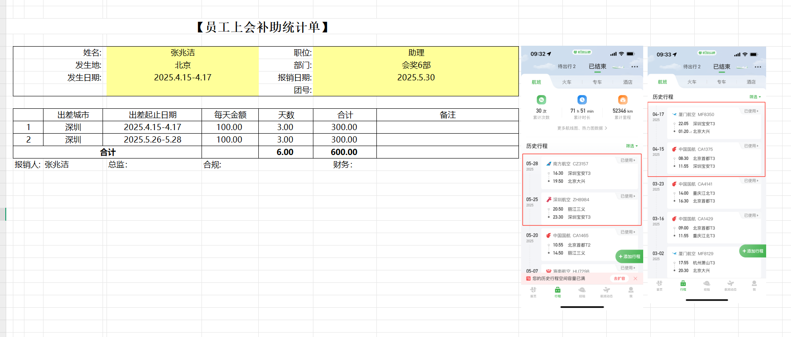
Task: Tap 我 profile icon in 09:32 phone screenshot
Action: pos(631,291)
